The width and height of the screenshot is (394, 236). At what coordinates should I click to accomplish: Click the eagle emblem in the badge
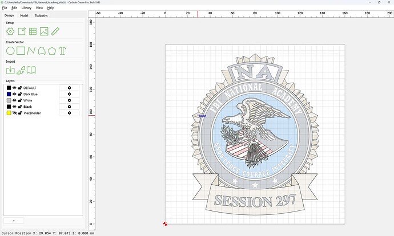coord(255,132)
